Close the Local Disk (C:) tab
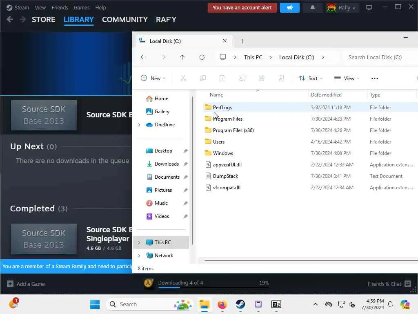 pos(225,41)
